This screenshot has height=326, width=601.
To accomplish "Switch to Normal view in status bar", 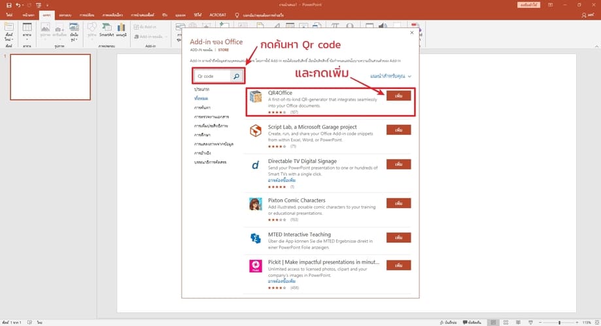I will click(x=493, y=323).
